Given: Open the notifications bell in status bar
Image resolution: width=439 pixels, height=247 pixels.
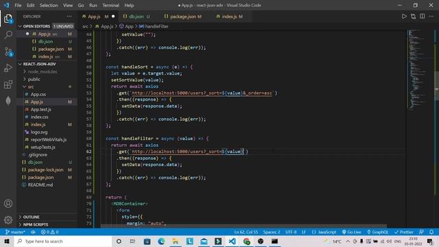Looking at the screenshot, I should coord(431,232).
